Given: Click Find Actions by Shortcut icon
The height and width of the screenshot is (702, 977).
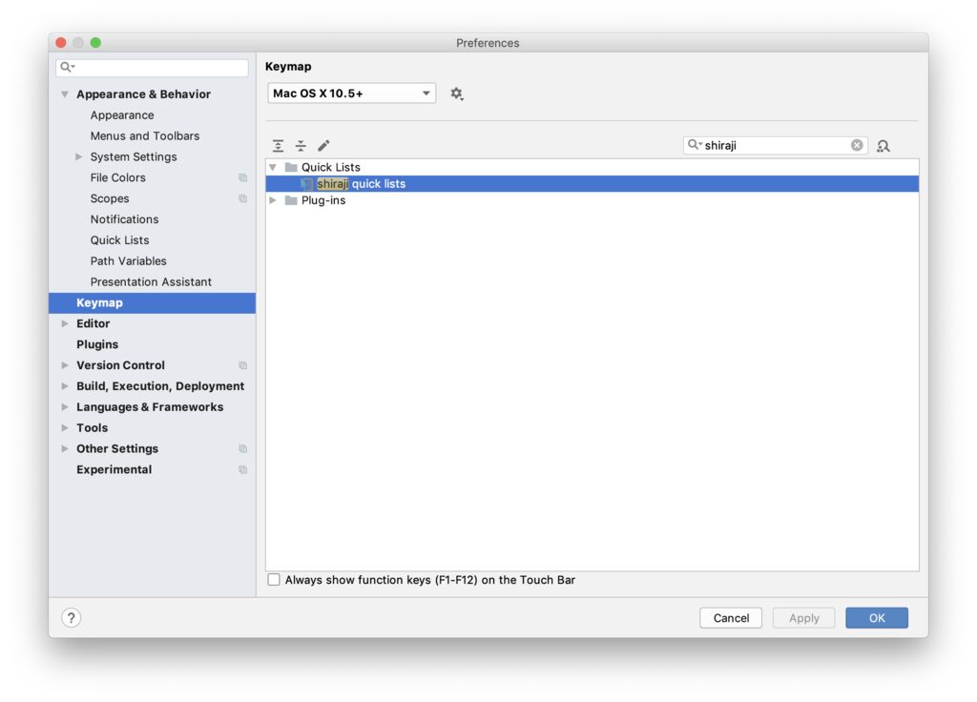Looking at the screenshot, I should pos(883,146).
